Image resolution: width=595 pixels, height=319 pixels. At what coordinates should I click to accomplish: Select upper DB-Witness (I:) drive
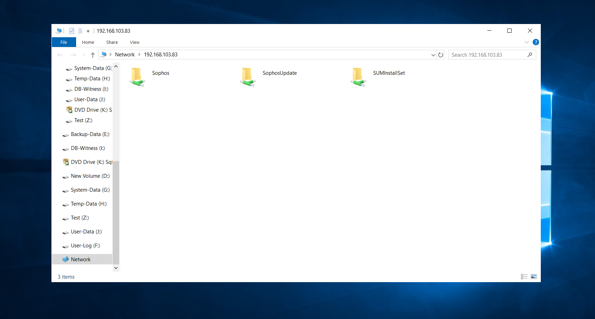tap(88, 89)
